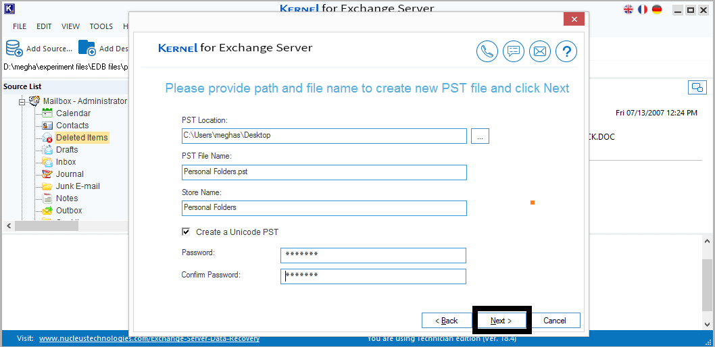Click inside the Confirm Password field

pyautogui.click(x=374, y=276)
